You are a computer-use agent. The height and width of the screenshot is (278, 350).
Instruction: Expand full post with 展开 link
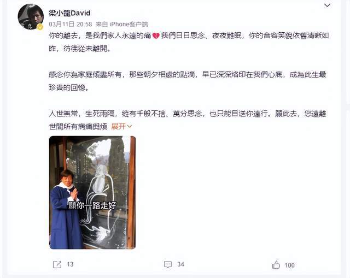(x=119, y=127)
